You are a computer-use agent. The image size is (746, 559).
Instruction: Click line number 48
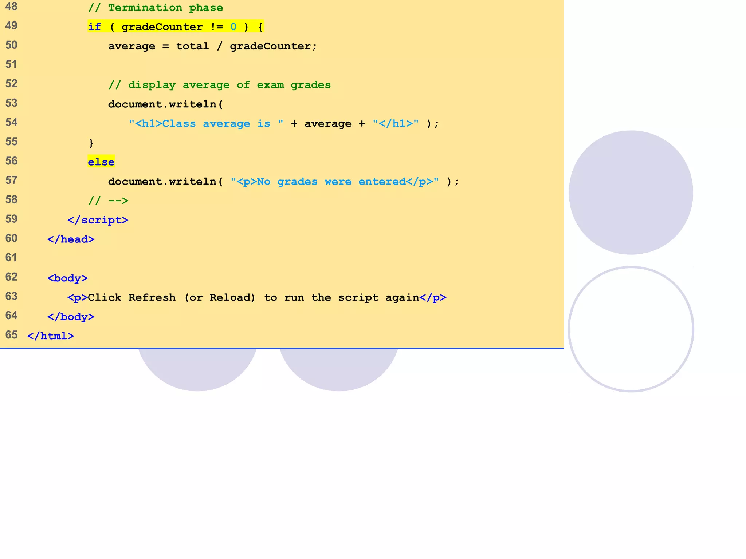(11, 7)
